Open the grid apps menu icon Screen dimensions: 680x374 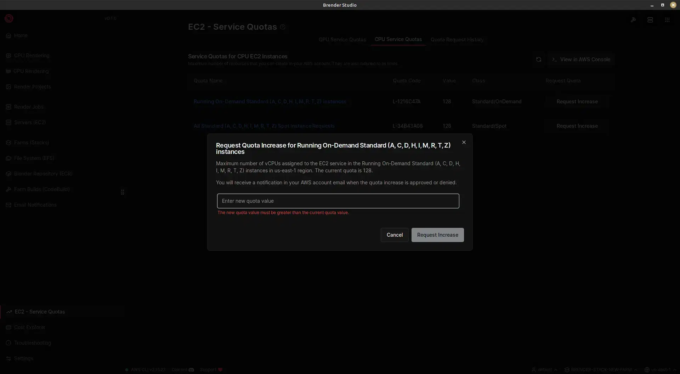[x=667, y=20]
